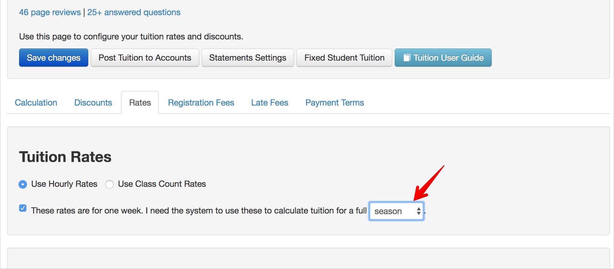Expand the season period dropdown

396,211
